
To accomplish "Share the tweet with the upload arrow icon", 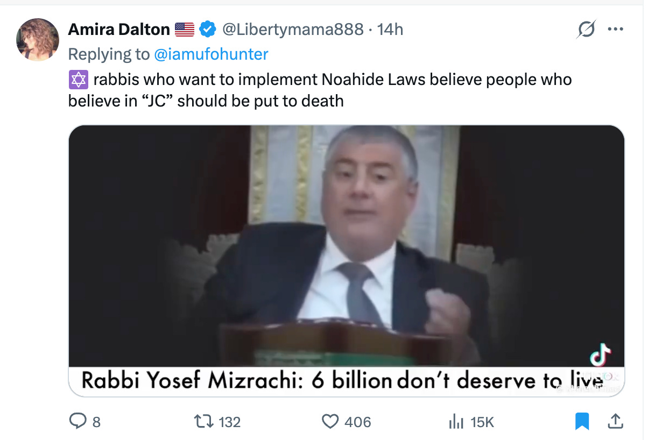I will point(615,421).
